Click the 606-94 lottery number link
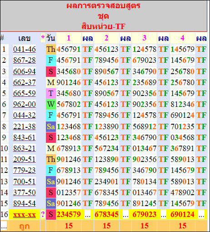210x232 pixels. click(x=25, y=71)
